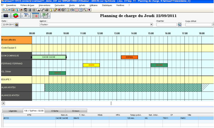
Task: Click the red car icon in the toolbar
Action: click(38, 10)
